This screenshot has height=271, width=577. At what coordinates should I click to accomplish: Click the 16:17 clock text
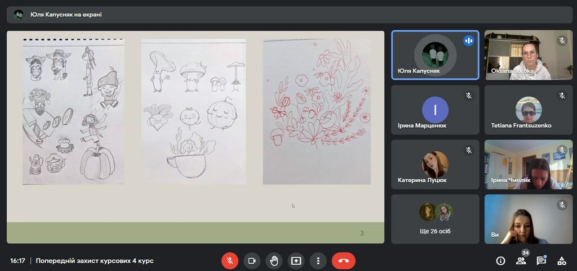(x=17, y=261)
